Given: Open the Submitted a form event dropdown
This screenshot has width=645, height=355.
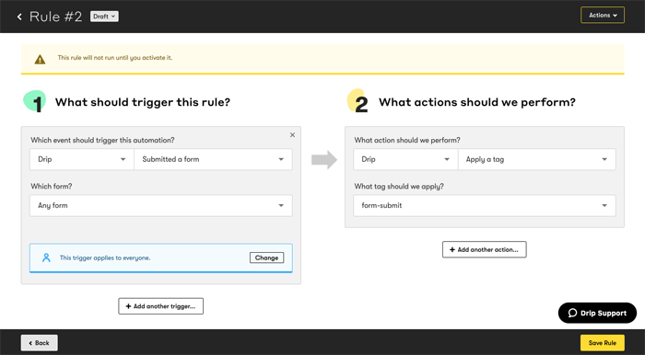Looking at the screenshot, I should tap(213, 159).
